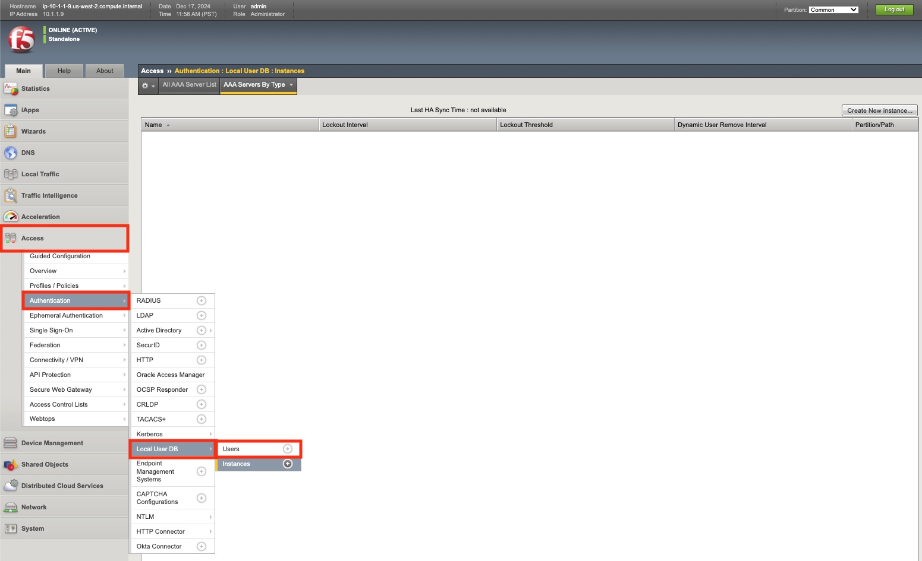Expand the Kerberos submenu
The height and width of the screenshot is (561, 922).
pos(172,434)
